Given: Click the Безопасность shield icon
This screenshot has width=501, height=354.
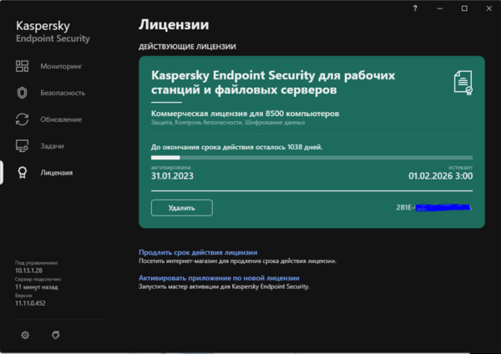Looking at the screenshot, I should click(x=23, y=93).
